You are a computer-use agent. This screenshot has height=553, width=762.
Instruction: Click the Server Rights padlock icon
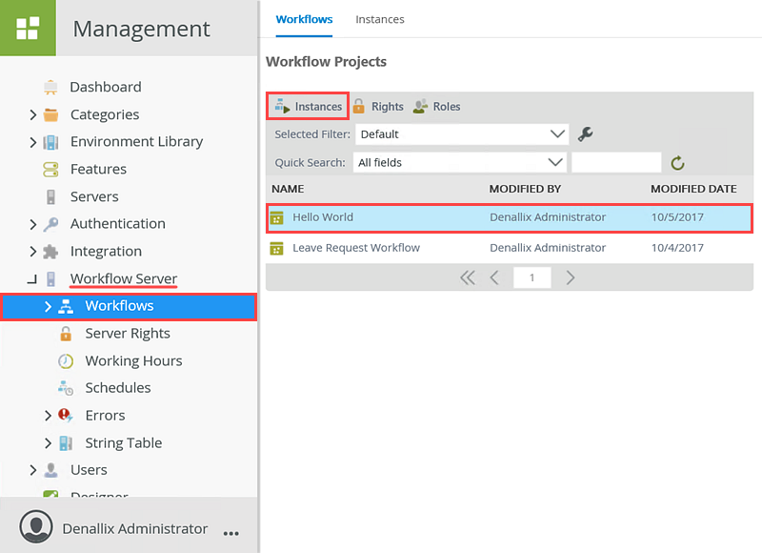66,334
